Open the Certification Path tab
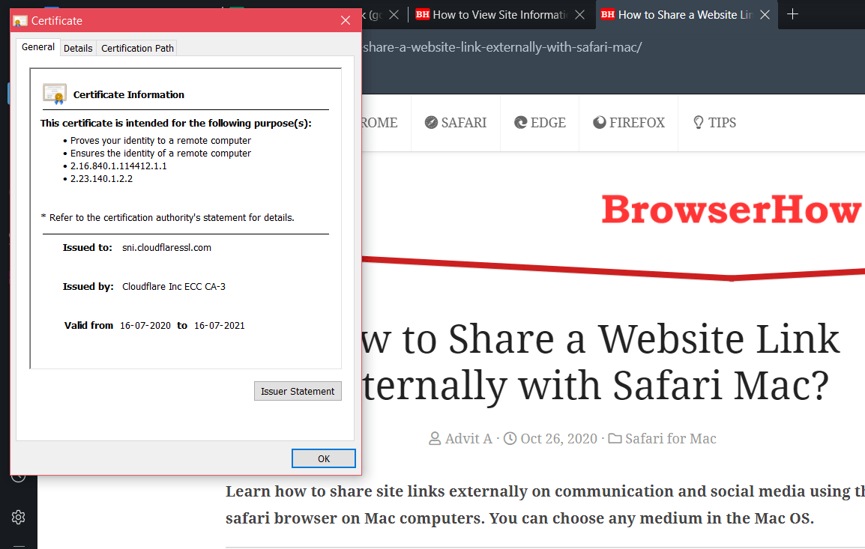Screen dimensions: 865x549 point(137,49)
